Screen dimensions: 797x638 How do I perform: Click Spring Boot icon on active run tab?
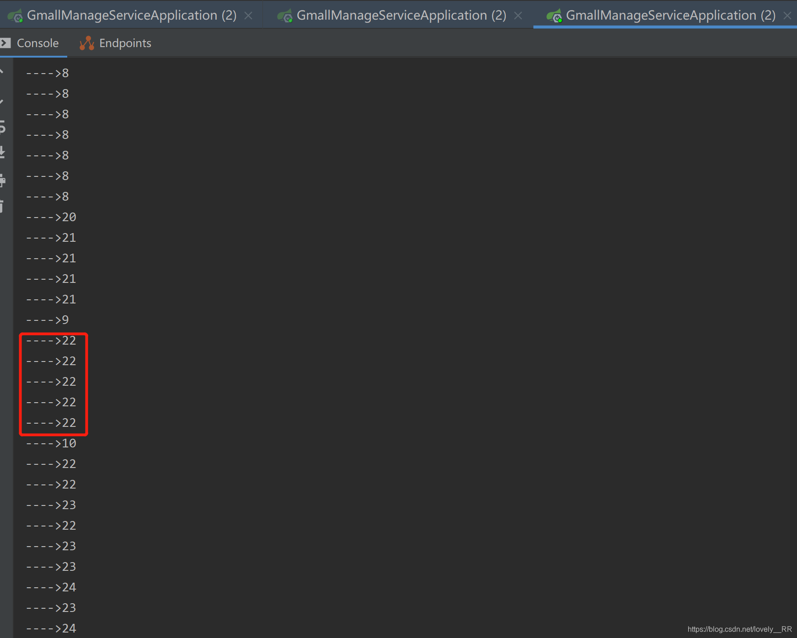coord(554,16)
